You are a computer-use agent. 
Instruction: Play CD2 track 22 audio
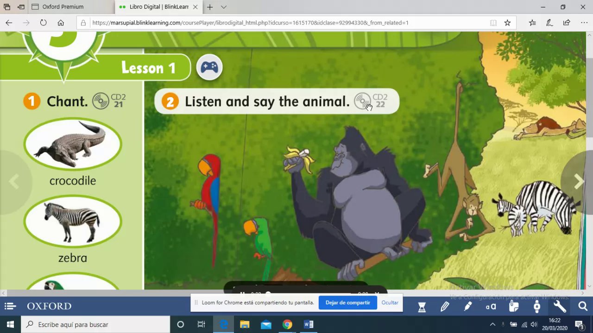point(371,100)
